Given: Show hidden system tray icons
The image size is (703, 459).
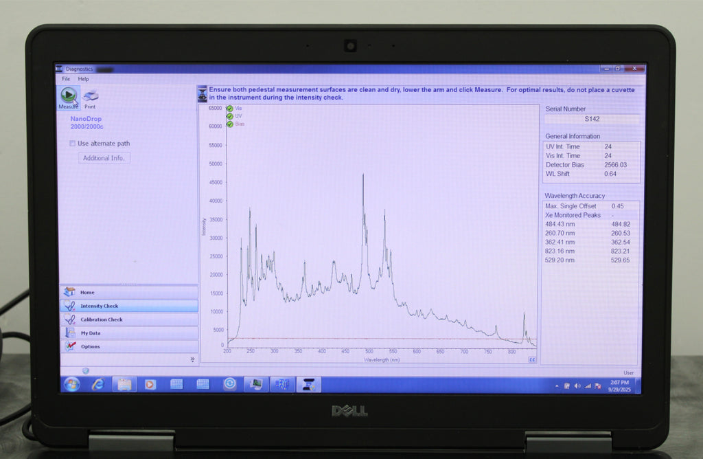Looking at the screenshot, I should click(x=557, y=385).
